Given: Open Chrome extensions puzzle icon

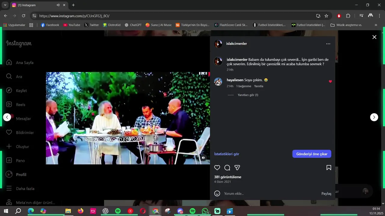Looking at the screenshot, I should tap(348, 16).
